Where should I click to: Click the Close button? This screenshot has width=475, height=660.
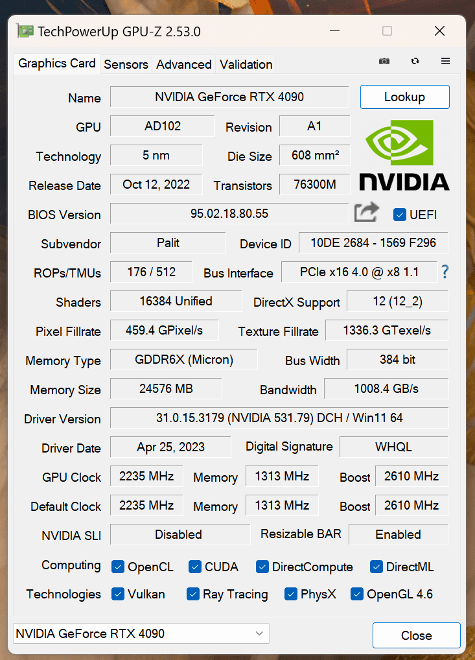click(x=417, y=635)
